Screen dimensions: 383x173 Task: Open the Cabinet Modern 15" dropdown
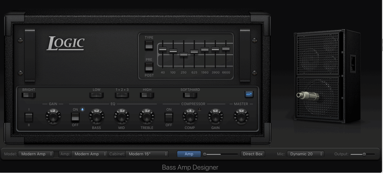coord(147,154)
